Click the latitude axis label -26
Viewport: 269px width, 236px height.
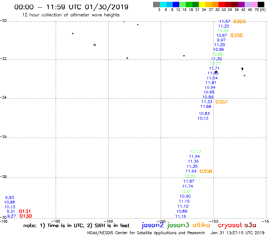click(x=3, y=137)
